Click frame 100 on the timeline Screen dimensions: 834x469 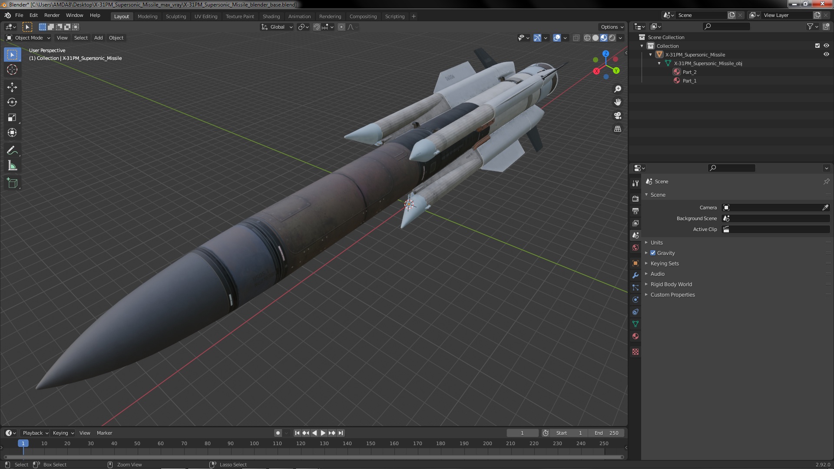tap(254, 443)
